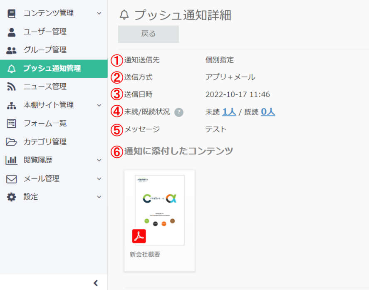This screenshot has width=369, height=290.
Task: Select the RSS icon for ニュース管理
Action: 11,86
